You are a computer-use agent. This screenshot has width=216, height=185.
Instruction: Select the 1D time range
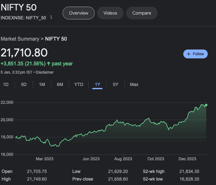click(6, 84)
